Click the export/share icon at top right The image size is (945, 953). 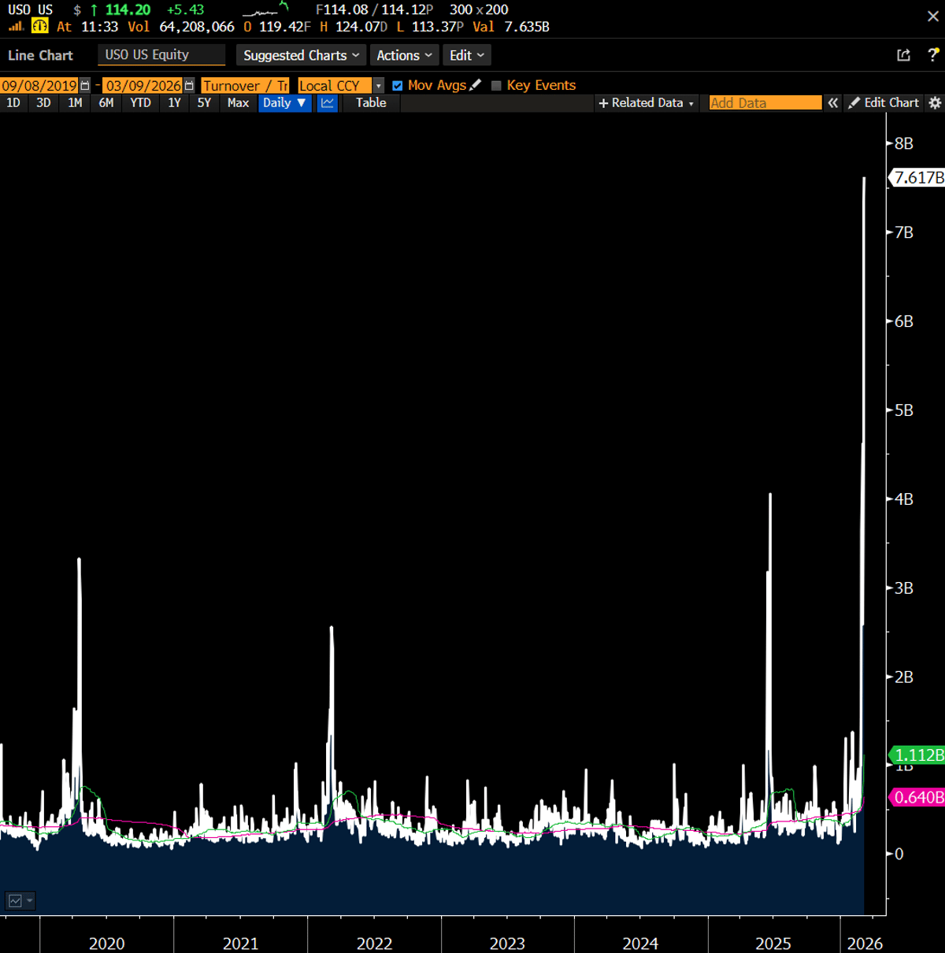click(902, 55)
